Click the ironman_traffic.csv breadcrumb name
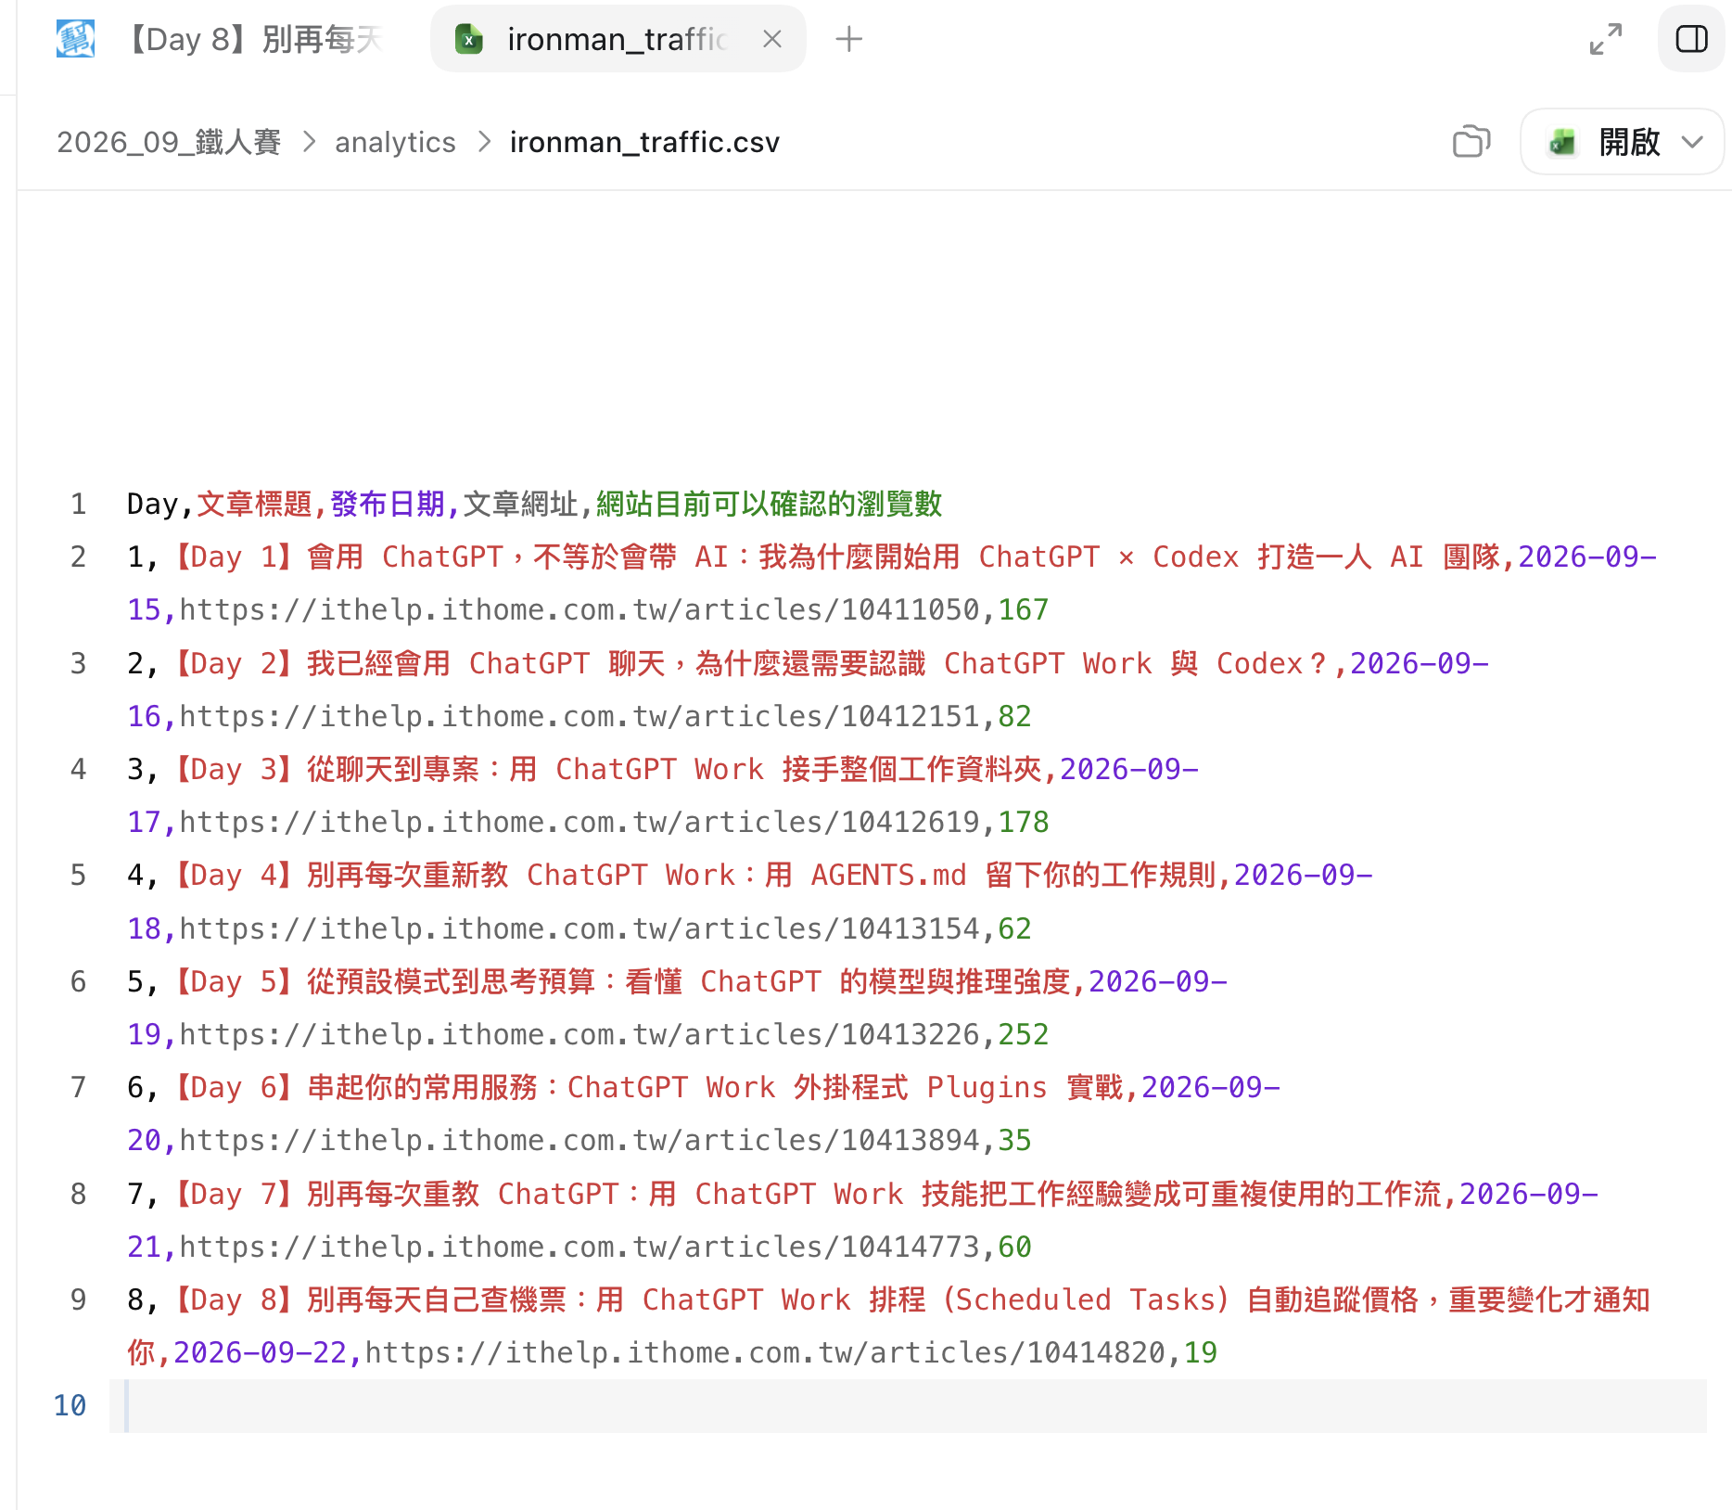This screenshot has width=1732, height=1510. coord(644,142)
